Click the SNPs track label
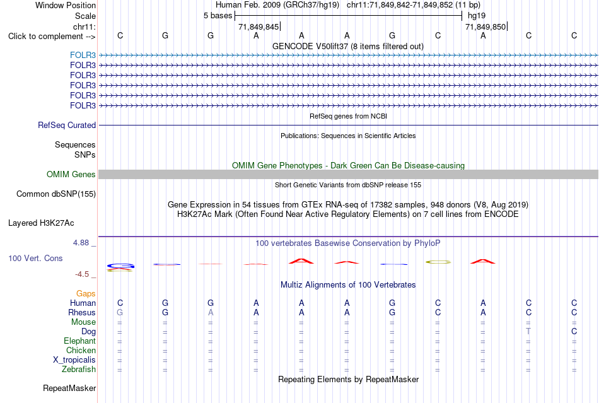 [x=85, y=155]
